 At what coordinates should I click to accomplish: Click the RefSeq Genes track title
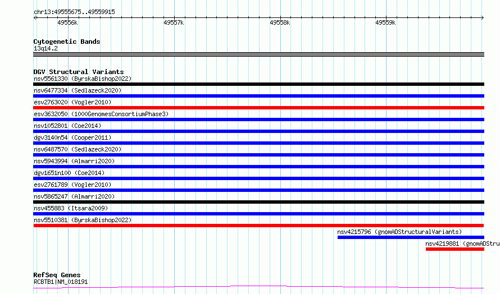pyautogui.click(x=57, y=275)
